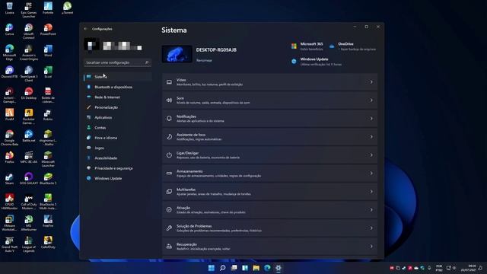Expand the Ativação settings row

(269, 210)
